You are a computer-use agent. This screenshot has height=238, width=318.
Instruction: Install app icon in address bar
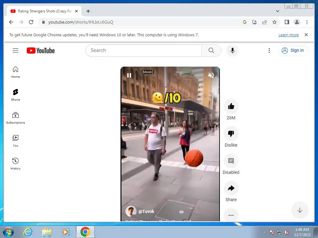point(255,22)
